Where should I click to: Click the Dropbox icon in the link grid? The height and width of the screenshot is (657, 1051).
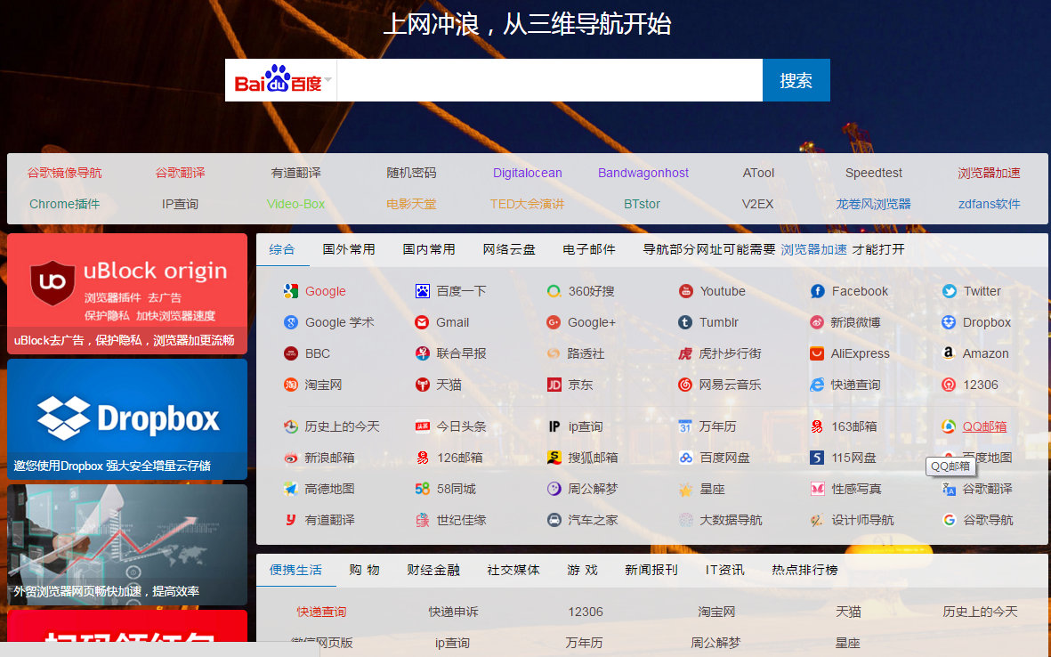point(949,322)
